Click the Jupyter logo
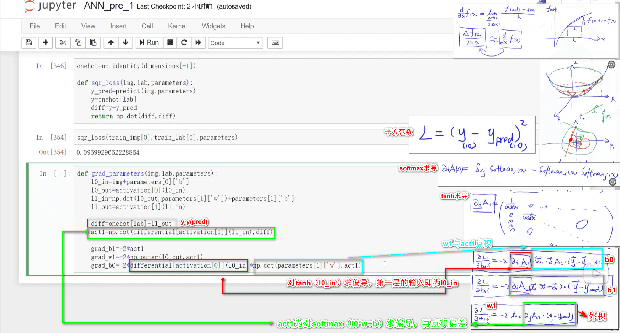 click(x=50, y=6)
